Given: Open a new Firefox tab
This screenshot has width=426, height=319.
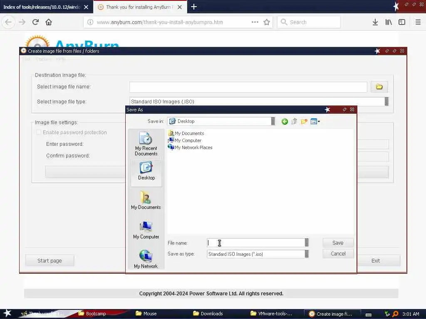Looking at the screenshot, I should 194,7.
